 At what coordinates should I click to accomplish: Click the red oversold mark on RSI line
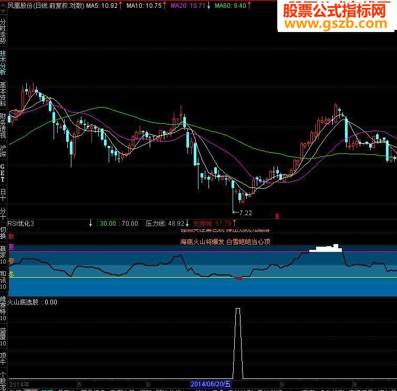[238, 278]
